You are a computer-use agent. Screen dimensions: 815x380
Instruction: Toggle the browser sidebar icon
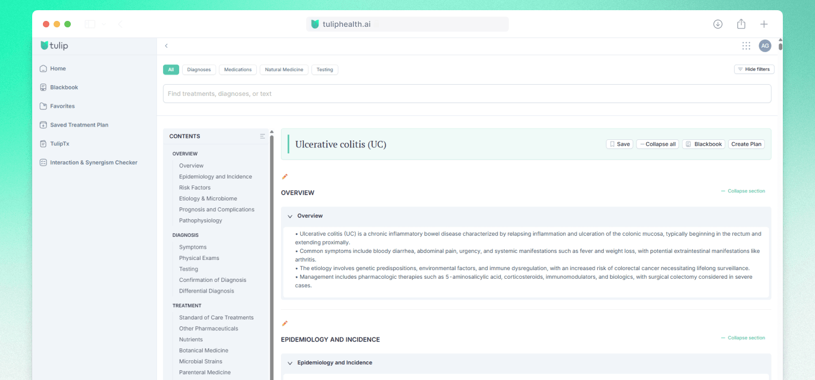point(90,24)
